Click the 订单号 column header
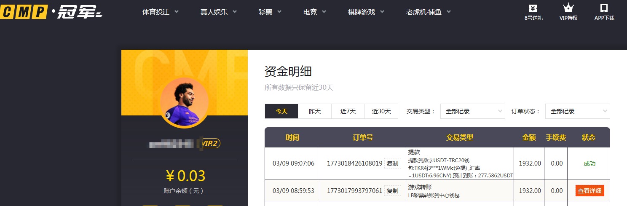Screen dimensions: 627x206 pyautogui.click(x=363, y=137)
